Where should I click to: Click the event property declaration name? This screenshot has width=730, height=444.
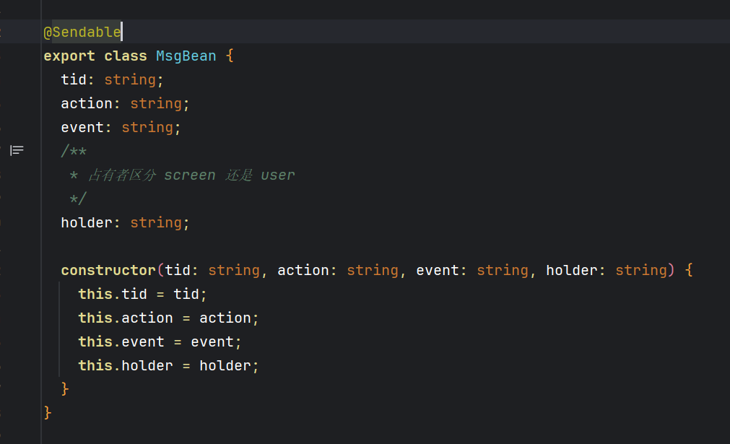82,127
